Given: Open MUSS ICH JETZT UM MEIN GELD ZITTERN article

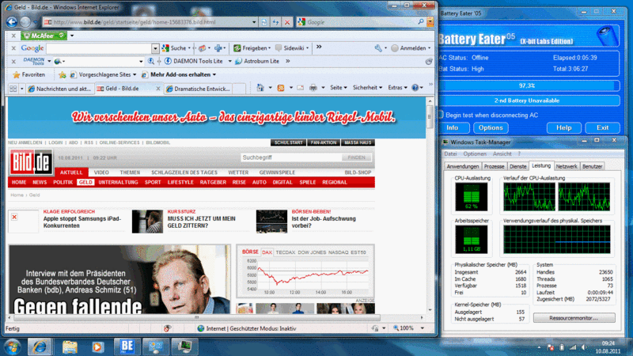Looking at the screenshot, I should coord(201,222).
